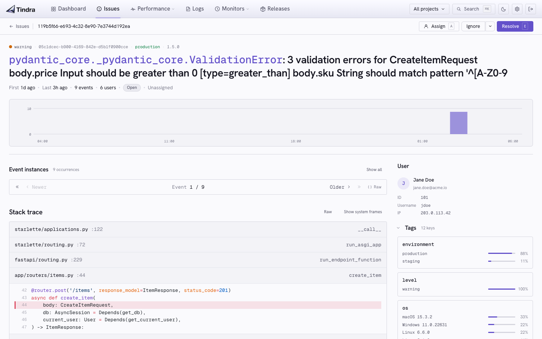Screen dimensions: 542x339
Task: Click the 1.5.0 release label
Action: pos(173,47)
